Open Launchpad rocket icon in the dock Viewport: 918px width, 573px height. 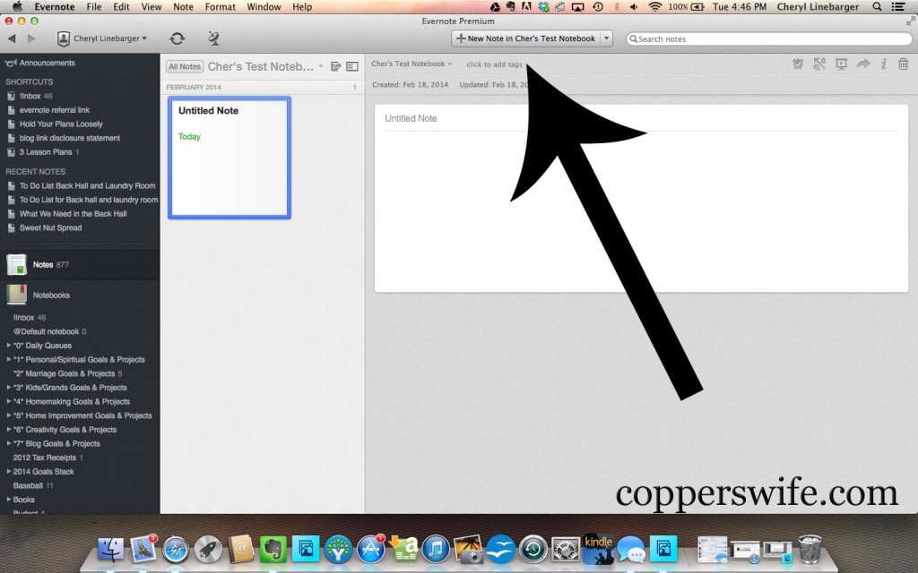[x=208, y=549]
